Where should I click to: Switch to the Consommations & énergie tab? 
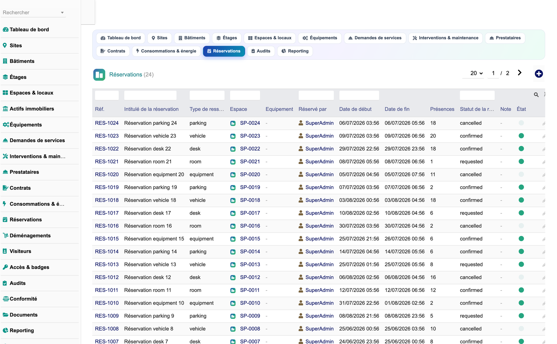tap(166, 51)
